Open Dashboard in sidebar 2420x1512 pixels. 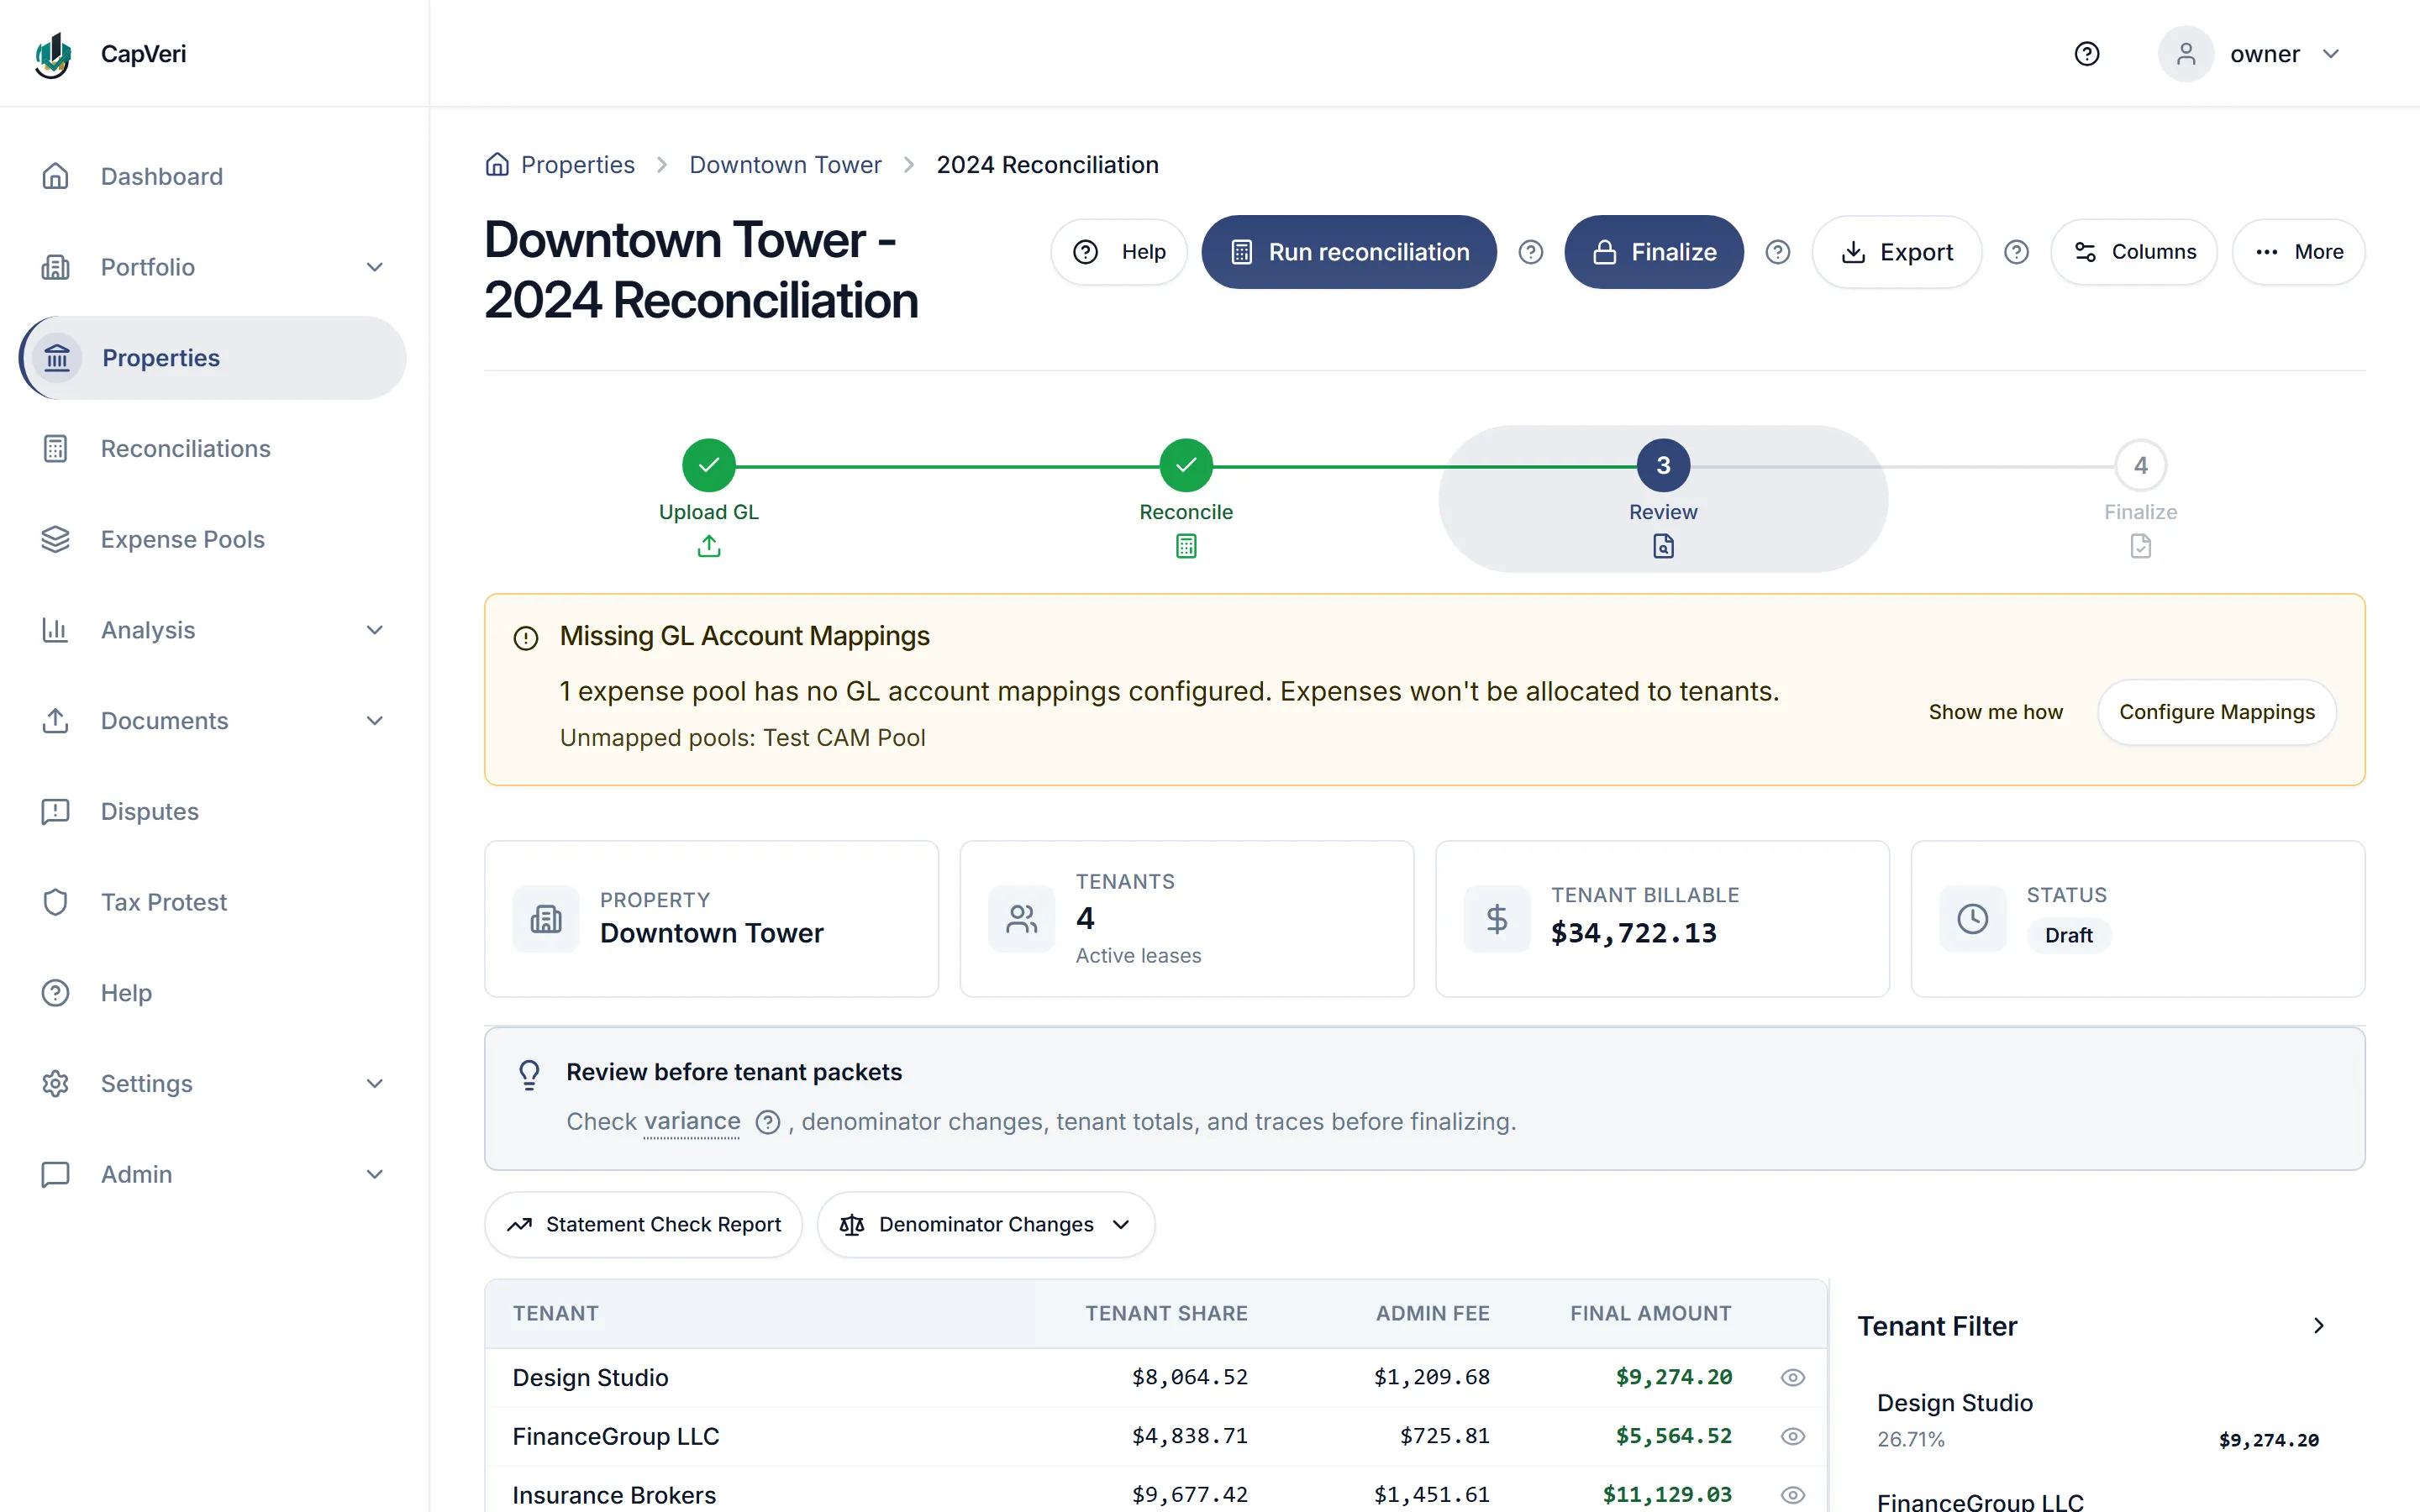click(213, 176)
